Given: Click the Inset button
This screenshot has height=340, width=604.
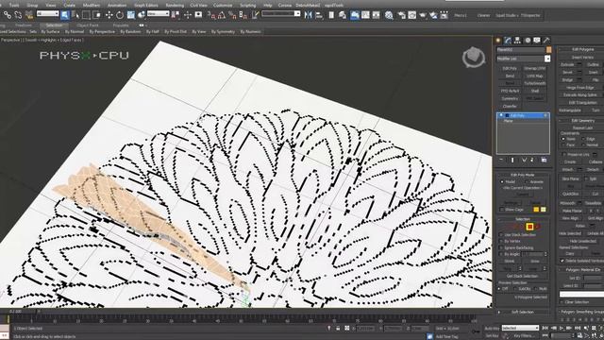Looking at the screenshot, I should (594, 72).
